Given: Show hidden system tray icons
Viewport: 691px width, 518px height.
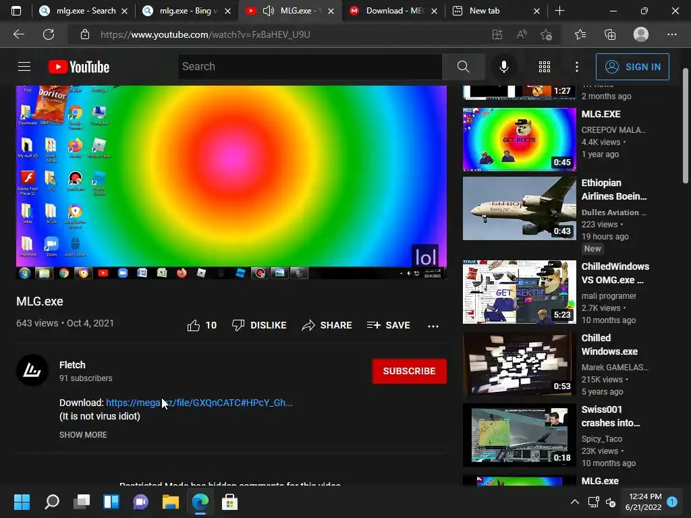Looking at the screenshot, I should pyautogui.click(x=575, y=502).
